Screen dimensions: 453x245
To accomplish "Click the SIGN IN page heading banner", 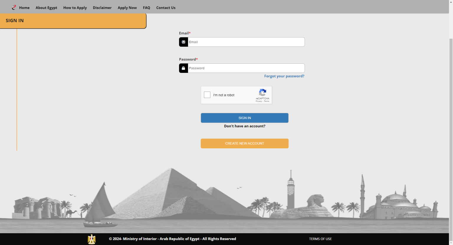I will click(x=73, y=21).
